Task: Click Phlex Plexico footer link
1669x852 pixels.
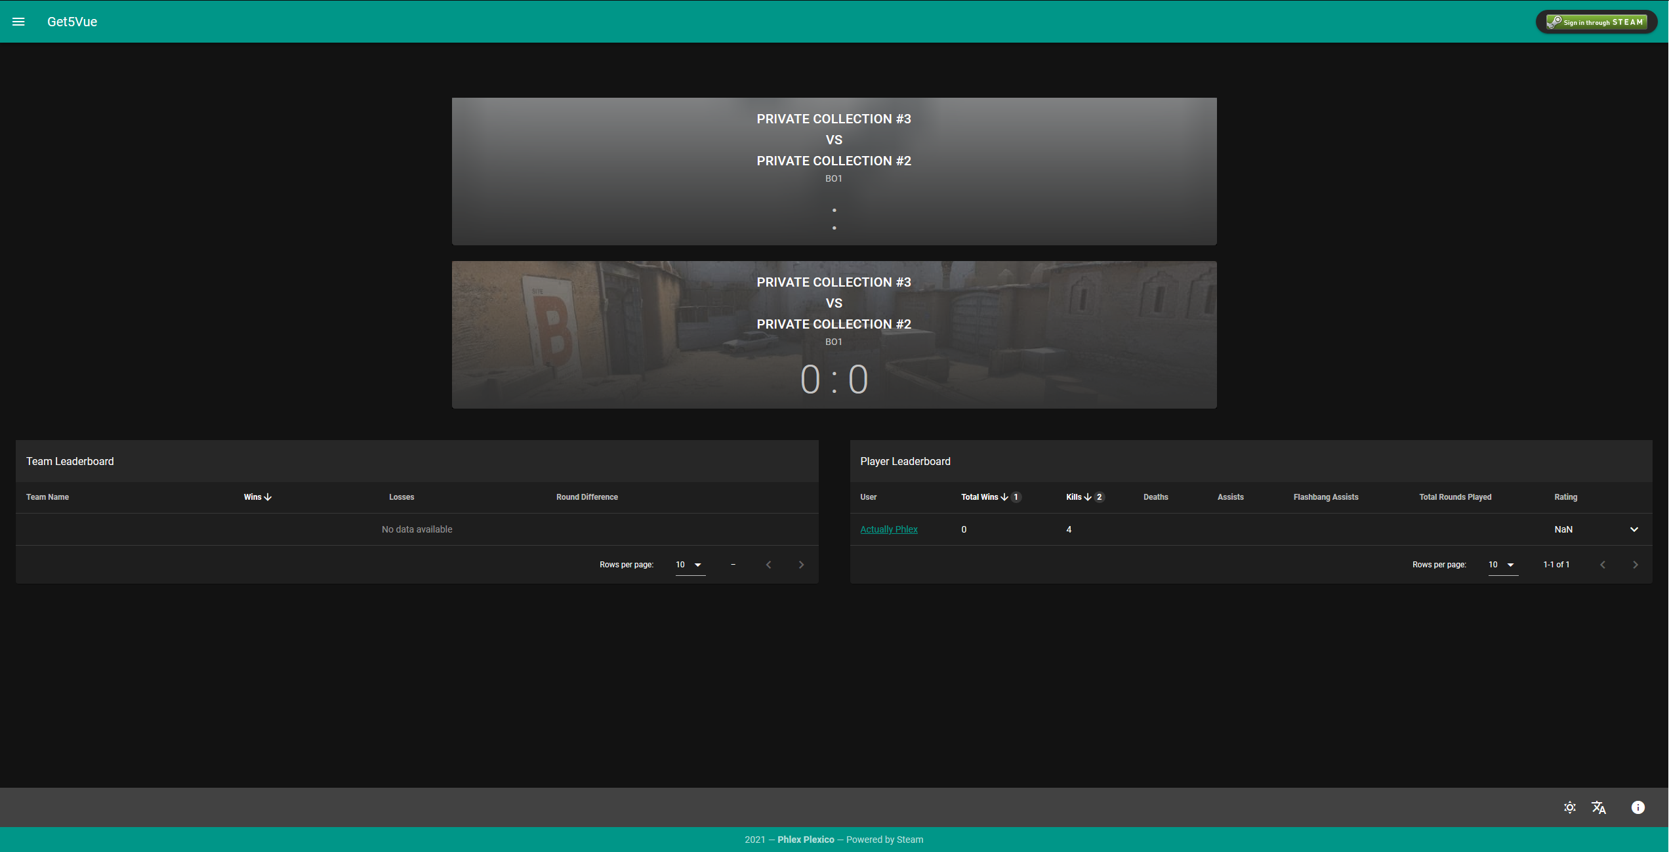Action: click(806, 840)
